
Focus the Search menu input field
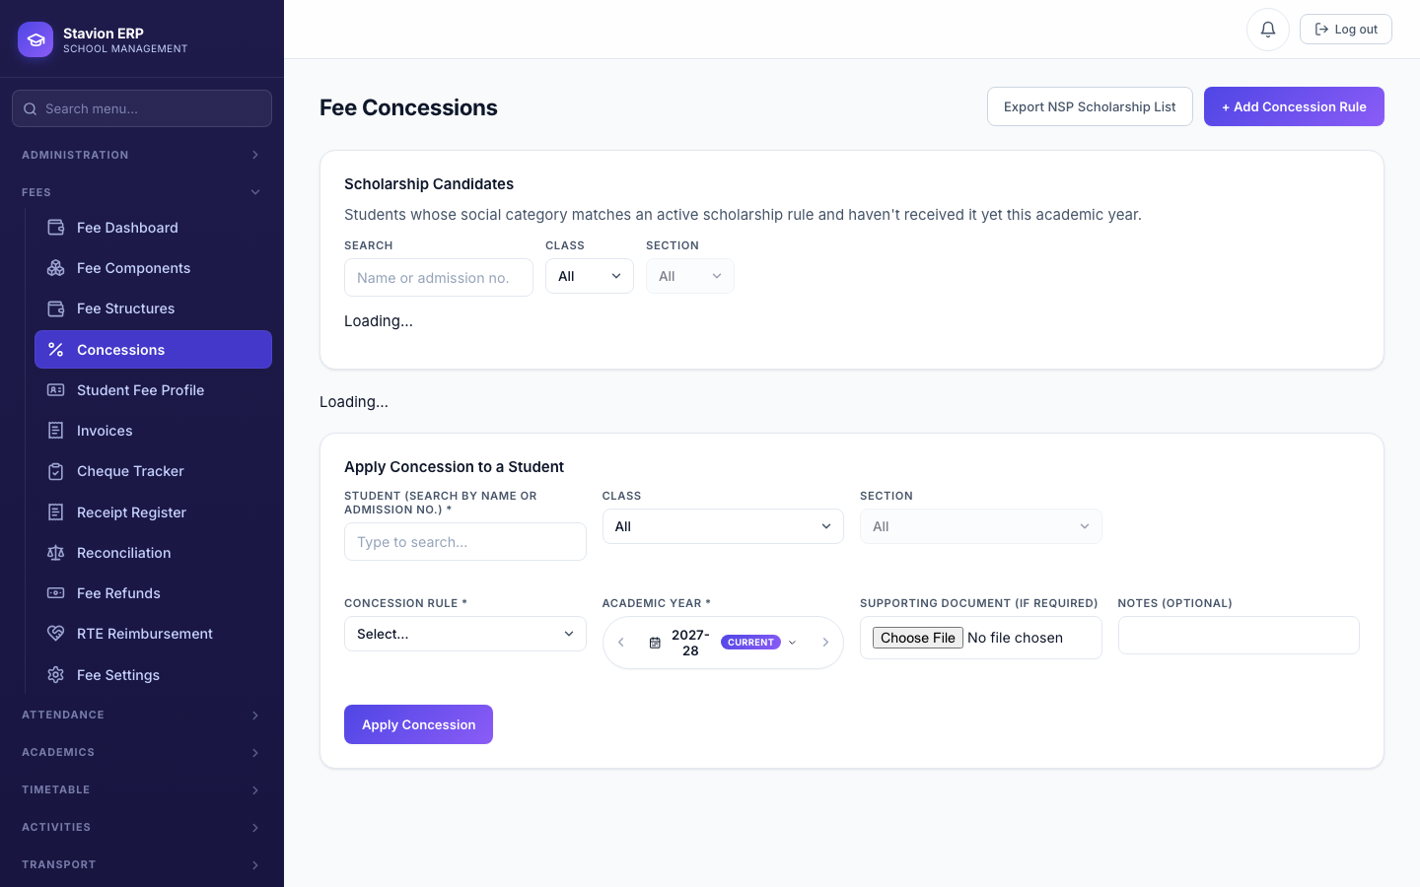coord(142,108)
